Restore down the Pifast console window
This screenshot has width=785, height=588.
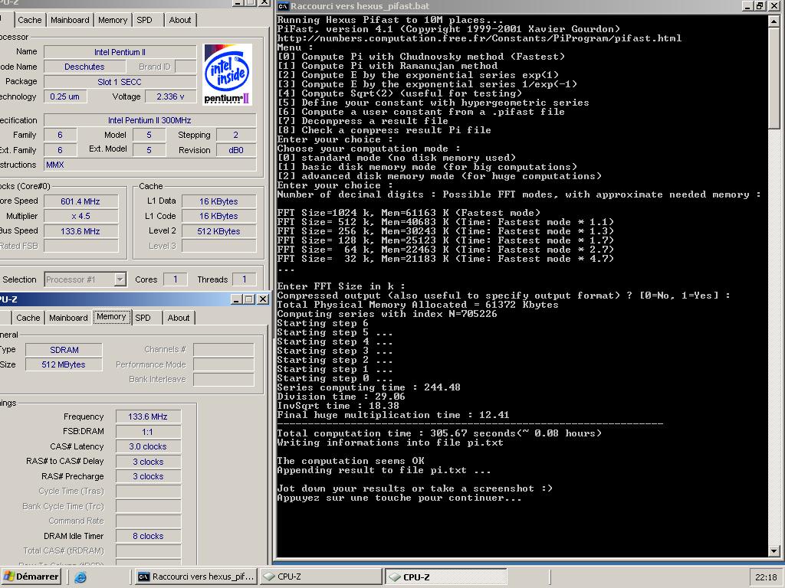coord(760,6)
